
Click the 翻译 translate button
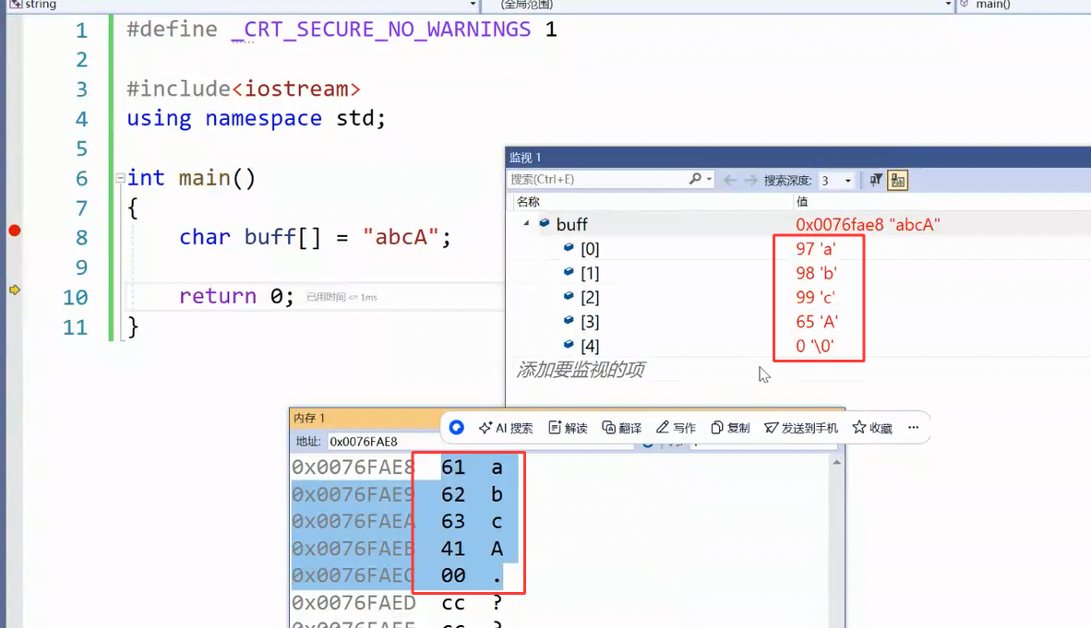click(622, 428)
